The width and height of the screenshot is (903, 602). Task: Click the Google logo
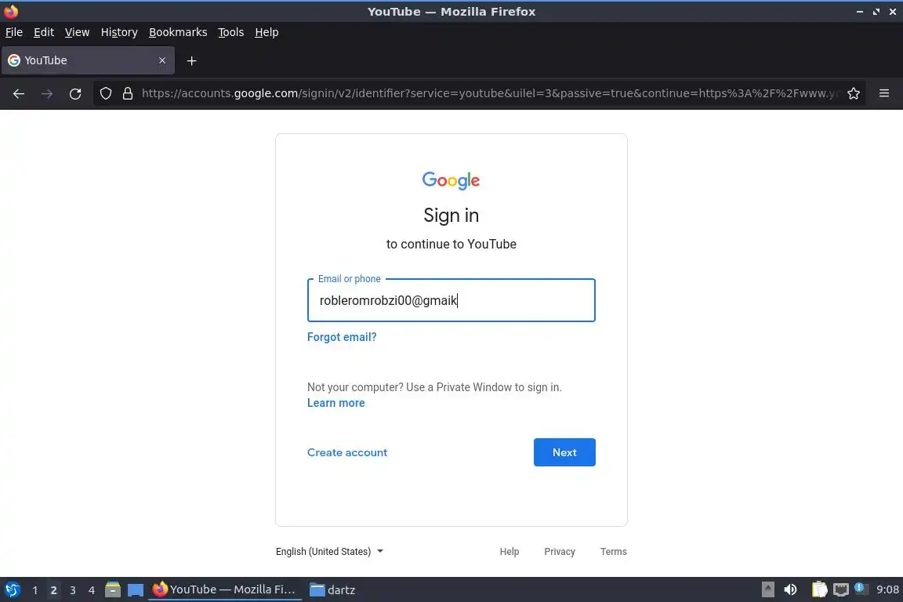pos(451,180)
